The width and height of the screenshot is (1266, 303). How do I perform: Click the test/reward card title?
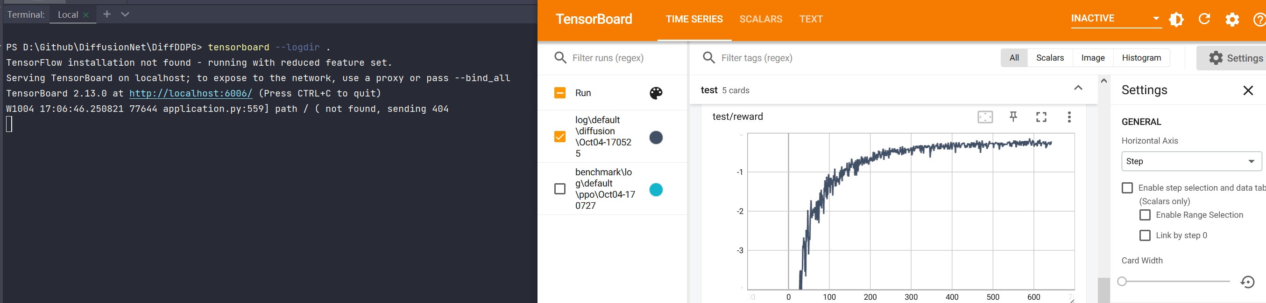coord(737,117)
